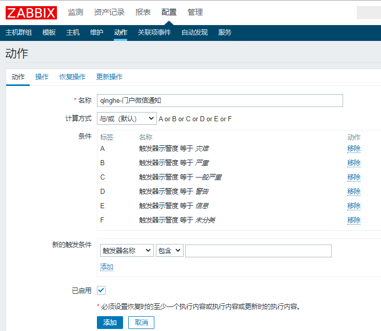Click the search box at top right
Image resolution: width=381 pixels, height=331 pixels.
coord(369,13)
